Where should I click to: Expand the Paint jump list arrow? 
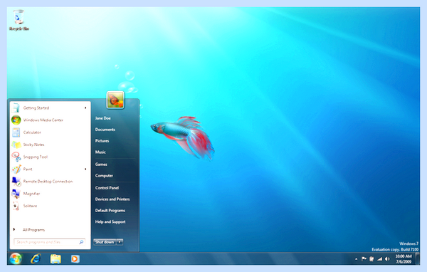(85, 169)
